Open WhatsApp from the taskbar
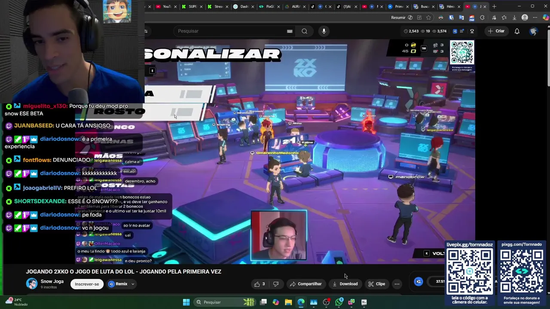The height and width of the screenshot is (309, 550). pos(339,302)
